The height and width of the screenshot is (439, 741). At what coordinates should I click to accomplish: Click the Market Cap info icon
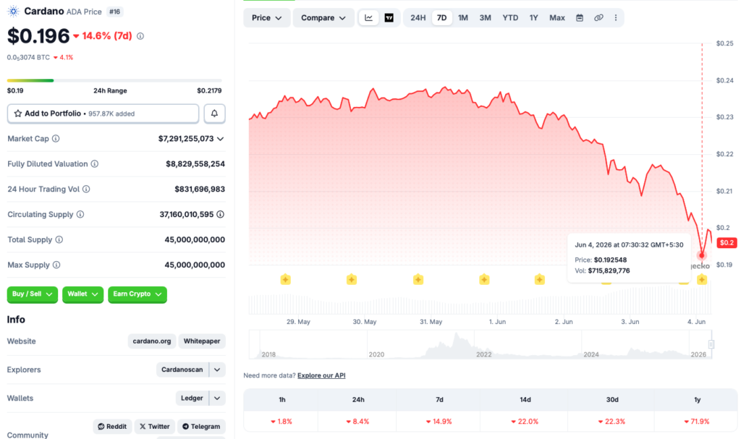pyautogui.click(x=56, y=138)
